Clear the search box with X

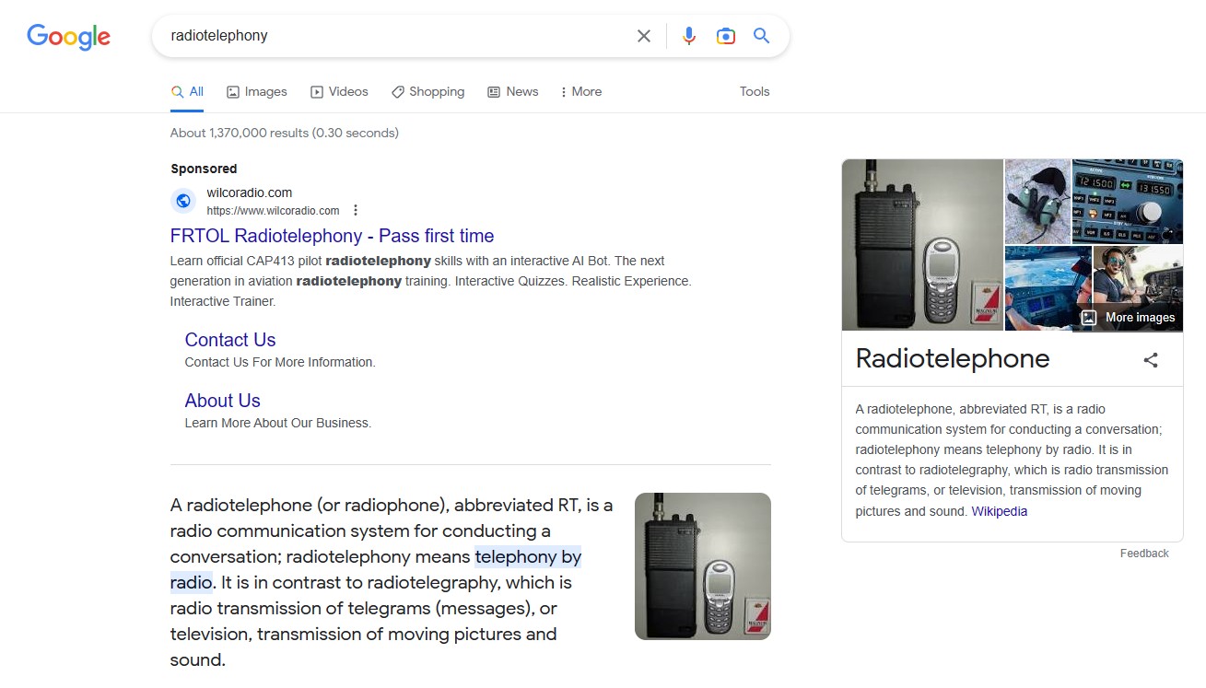(644, 36)
